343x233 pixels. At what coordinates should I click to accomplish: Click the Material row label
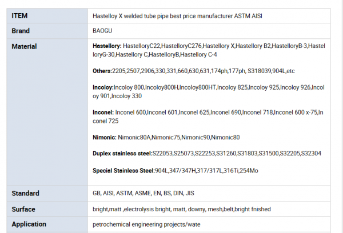(24, 46)
